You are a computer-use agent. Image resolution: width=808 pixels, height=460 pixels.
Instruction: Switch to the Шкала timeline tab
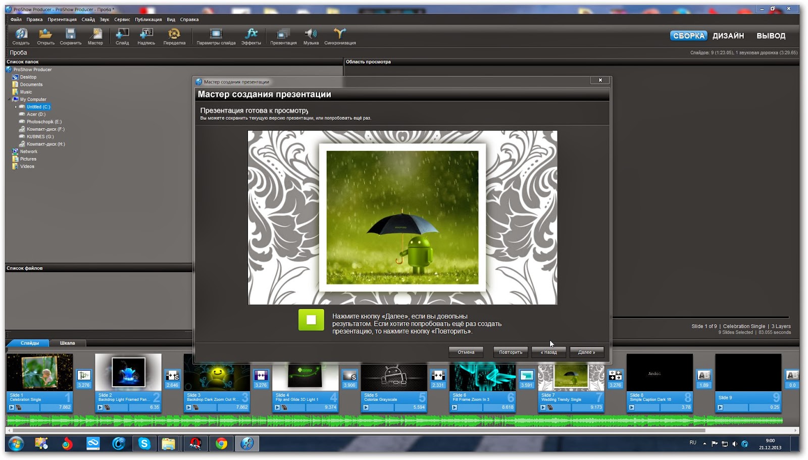click(x=67, y=343)
